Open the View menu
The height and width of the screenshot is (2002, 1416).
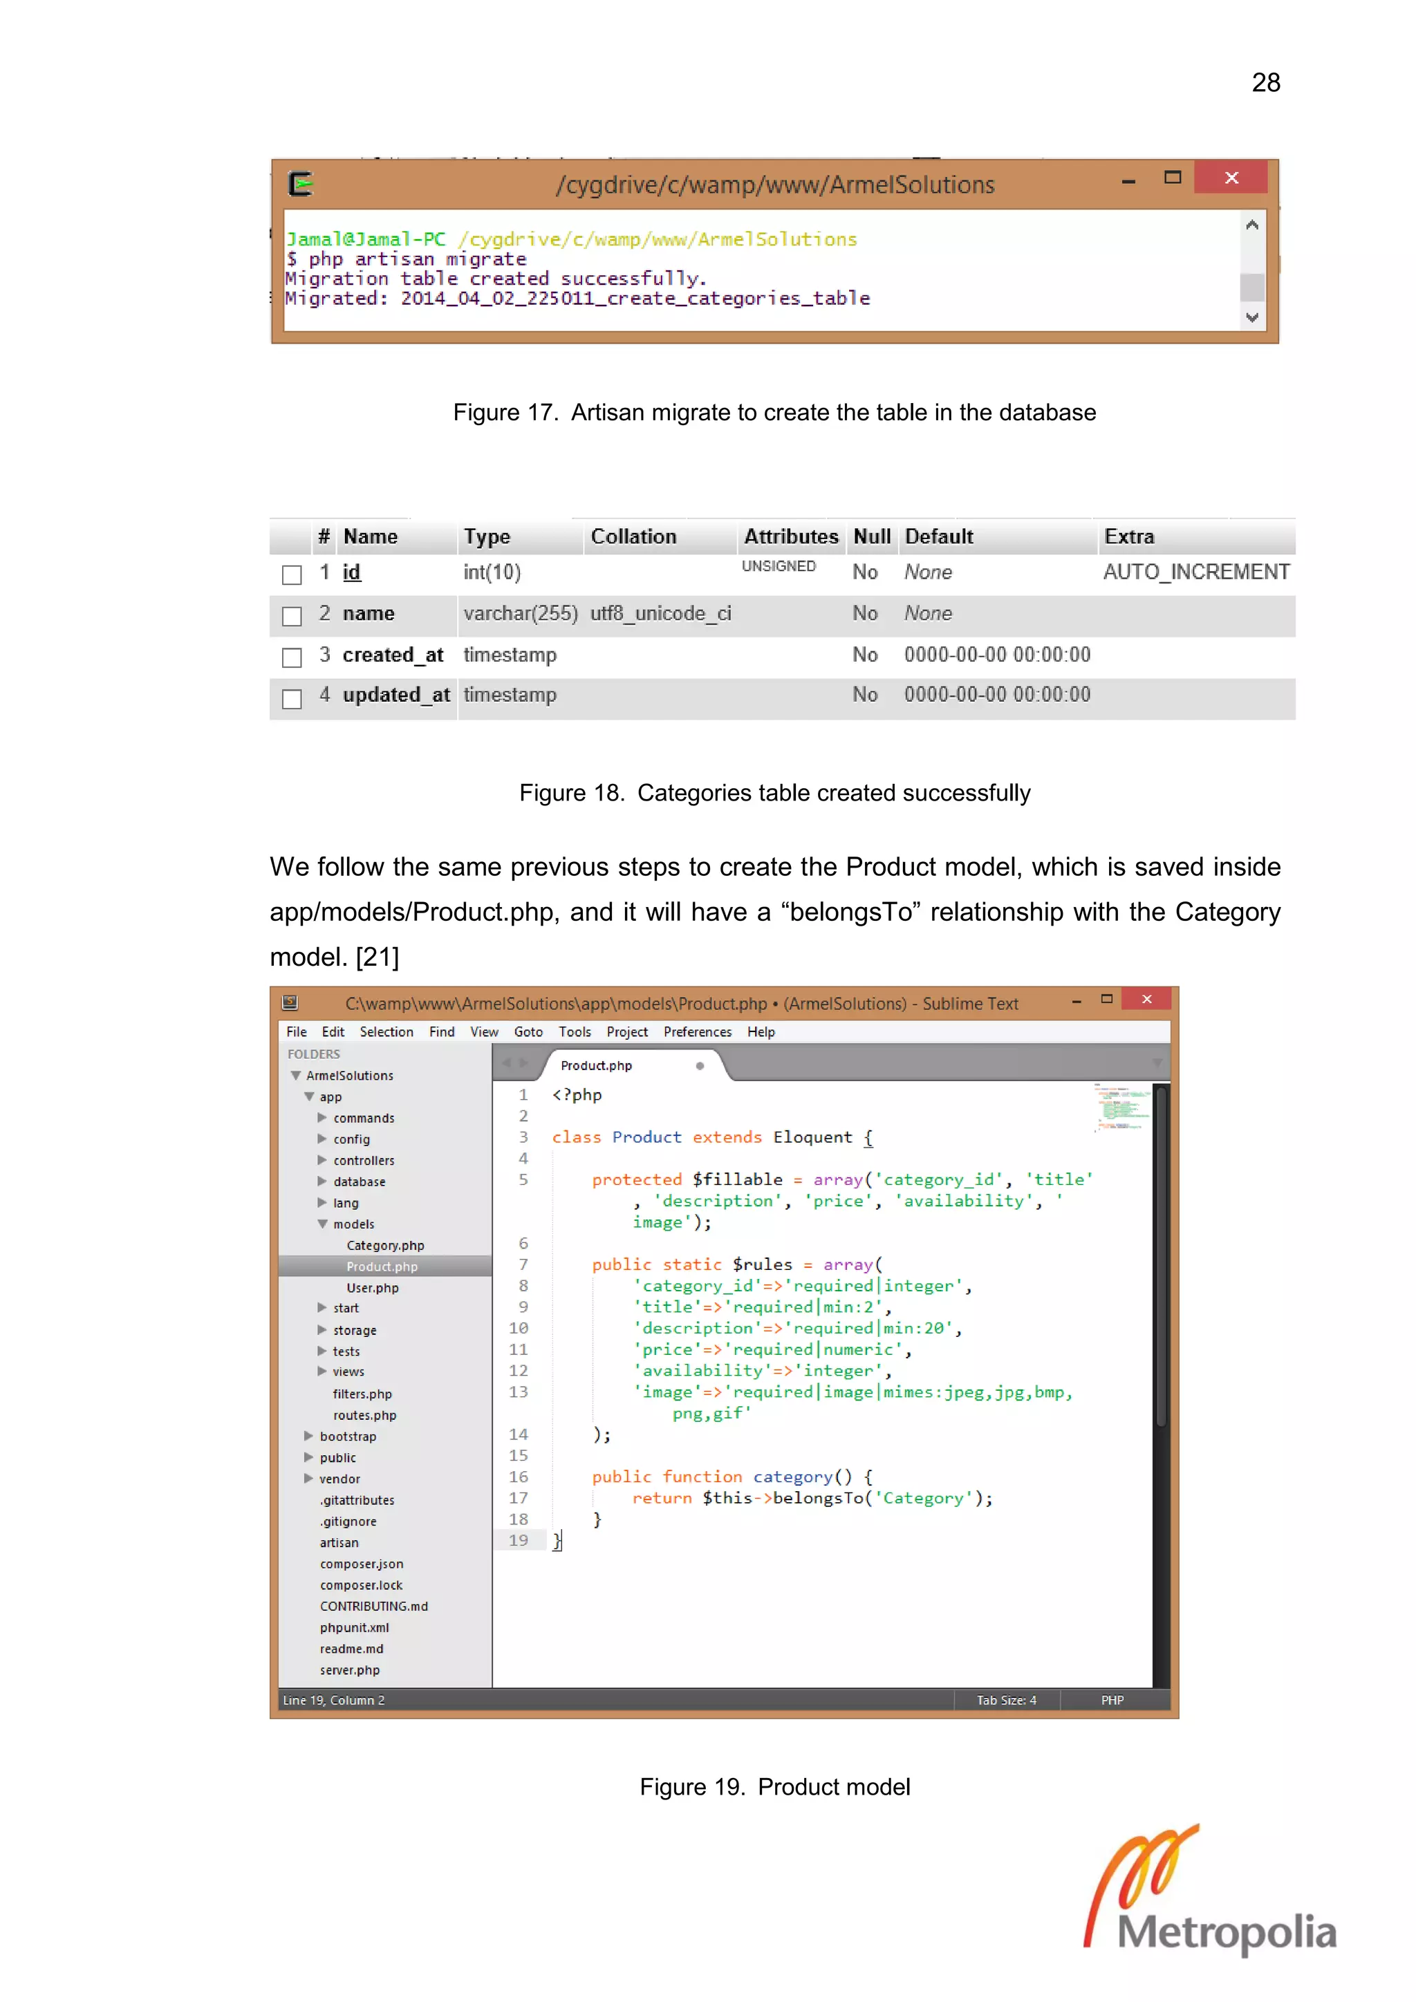tap(485, 1031)
